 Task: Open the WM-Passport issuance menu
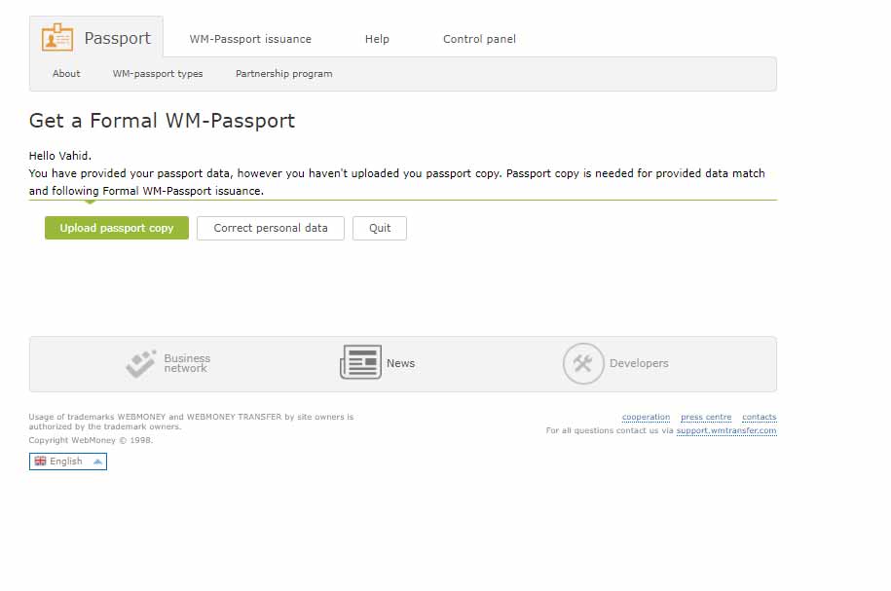point(250,39)
